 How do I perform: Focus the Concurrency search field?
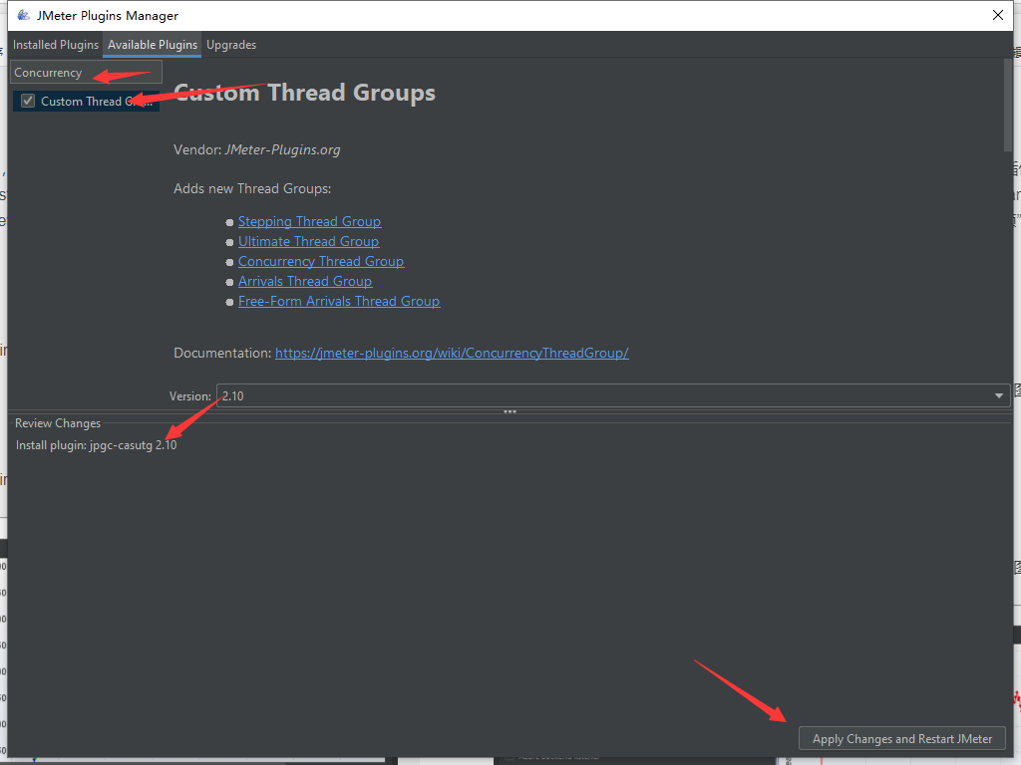(86, 72)
